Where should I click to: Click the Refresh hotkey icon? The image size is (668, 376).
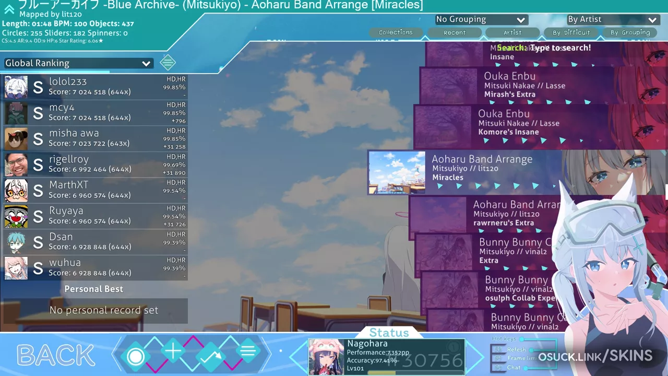tap(498, 349)
